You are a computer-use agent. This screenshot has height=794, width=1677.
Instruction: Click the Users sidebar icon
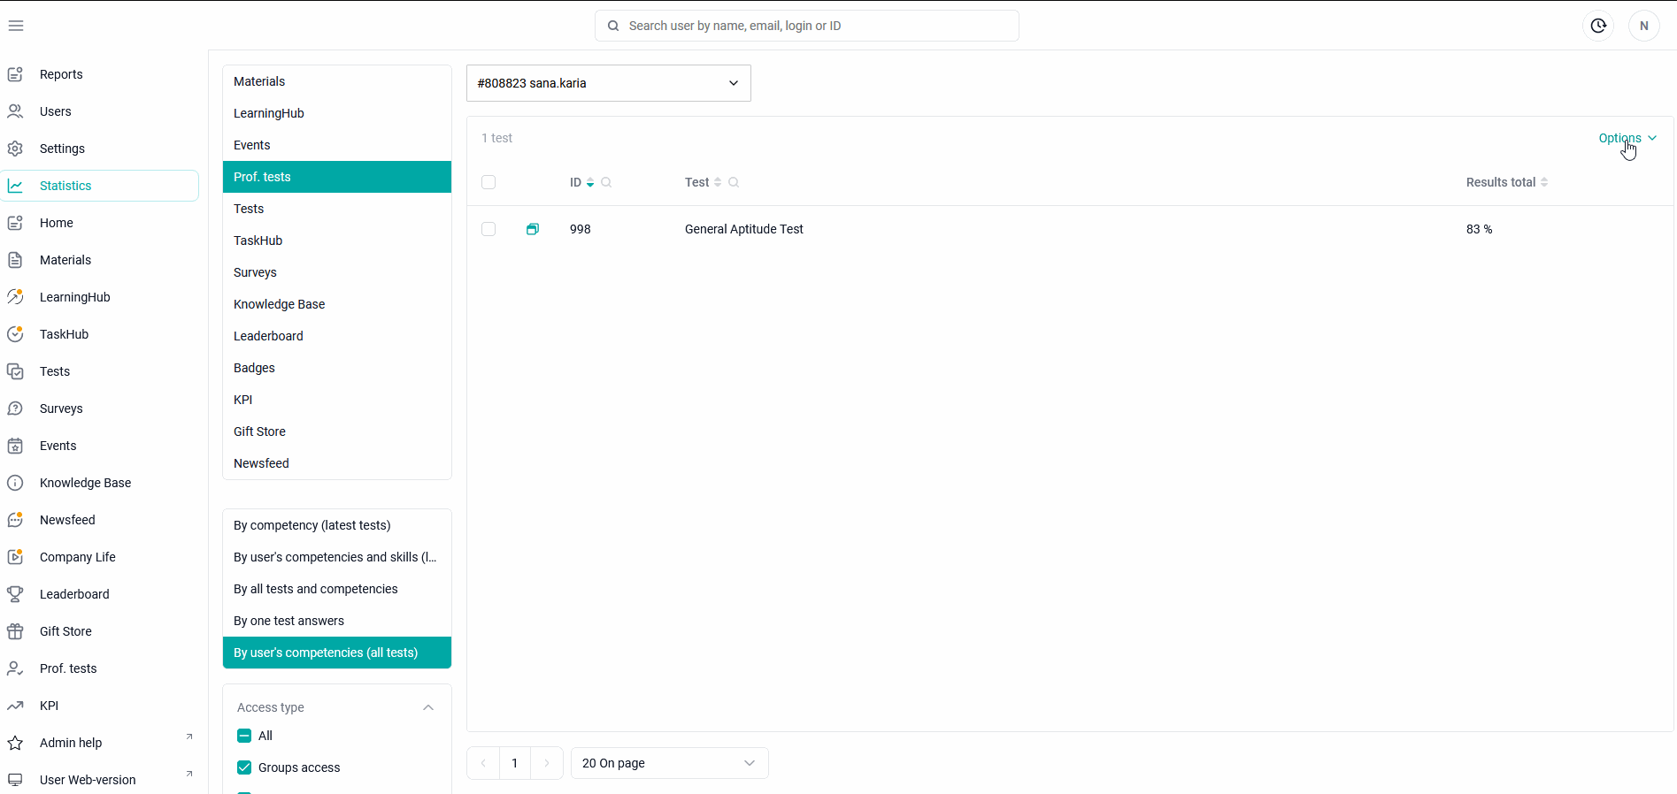(15, 111)
